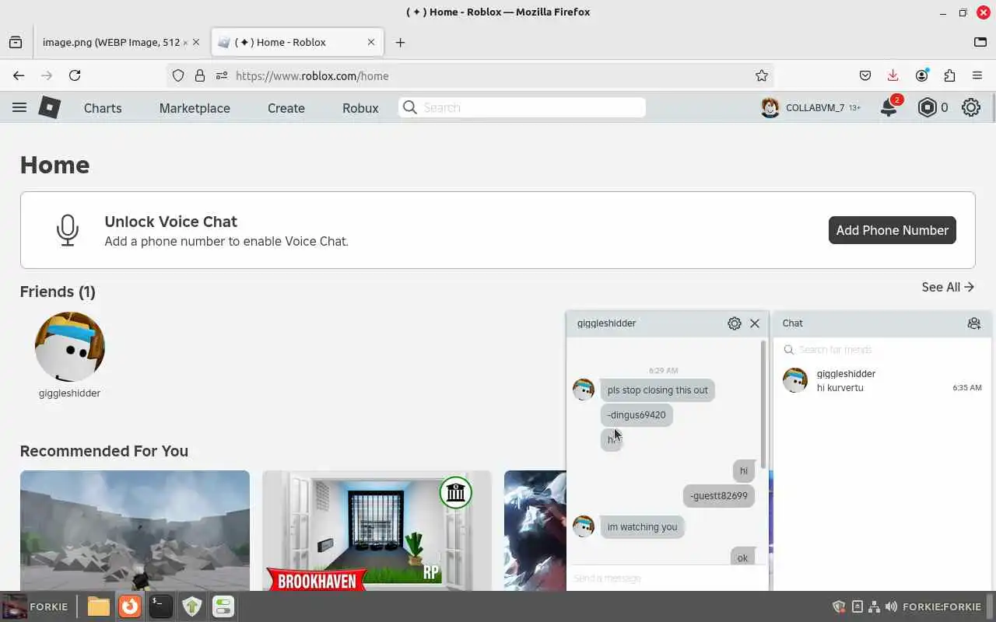Open the Roblox settings gear in navbar
Image resolution: width=996 pixels, height=622 pixels.
[x=971, y=108]
